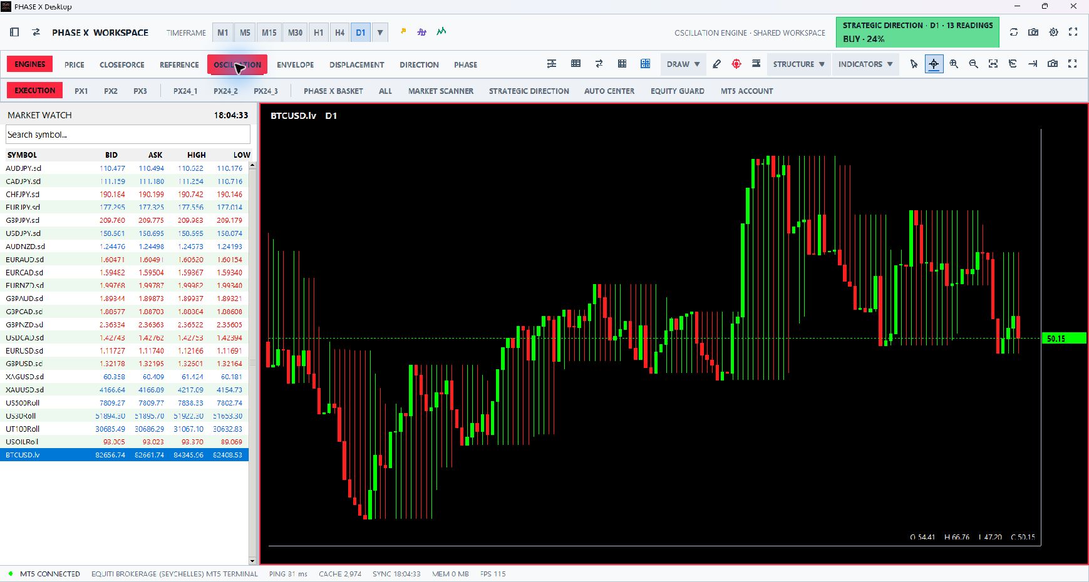Viewport: 1089px width, 582px height.
Task: Select the pencil draw tool
Action: pos(716,64)
